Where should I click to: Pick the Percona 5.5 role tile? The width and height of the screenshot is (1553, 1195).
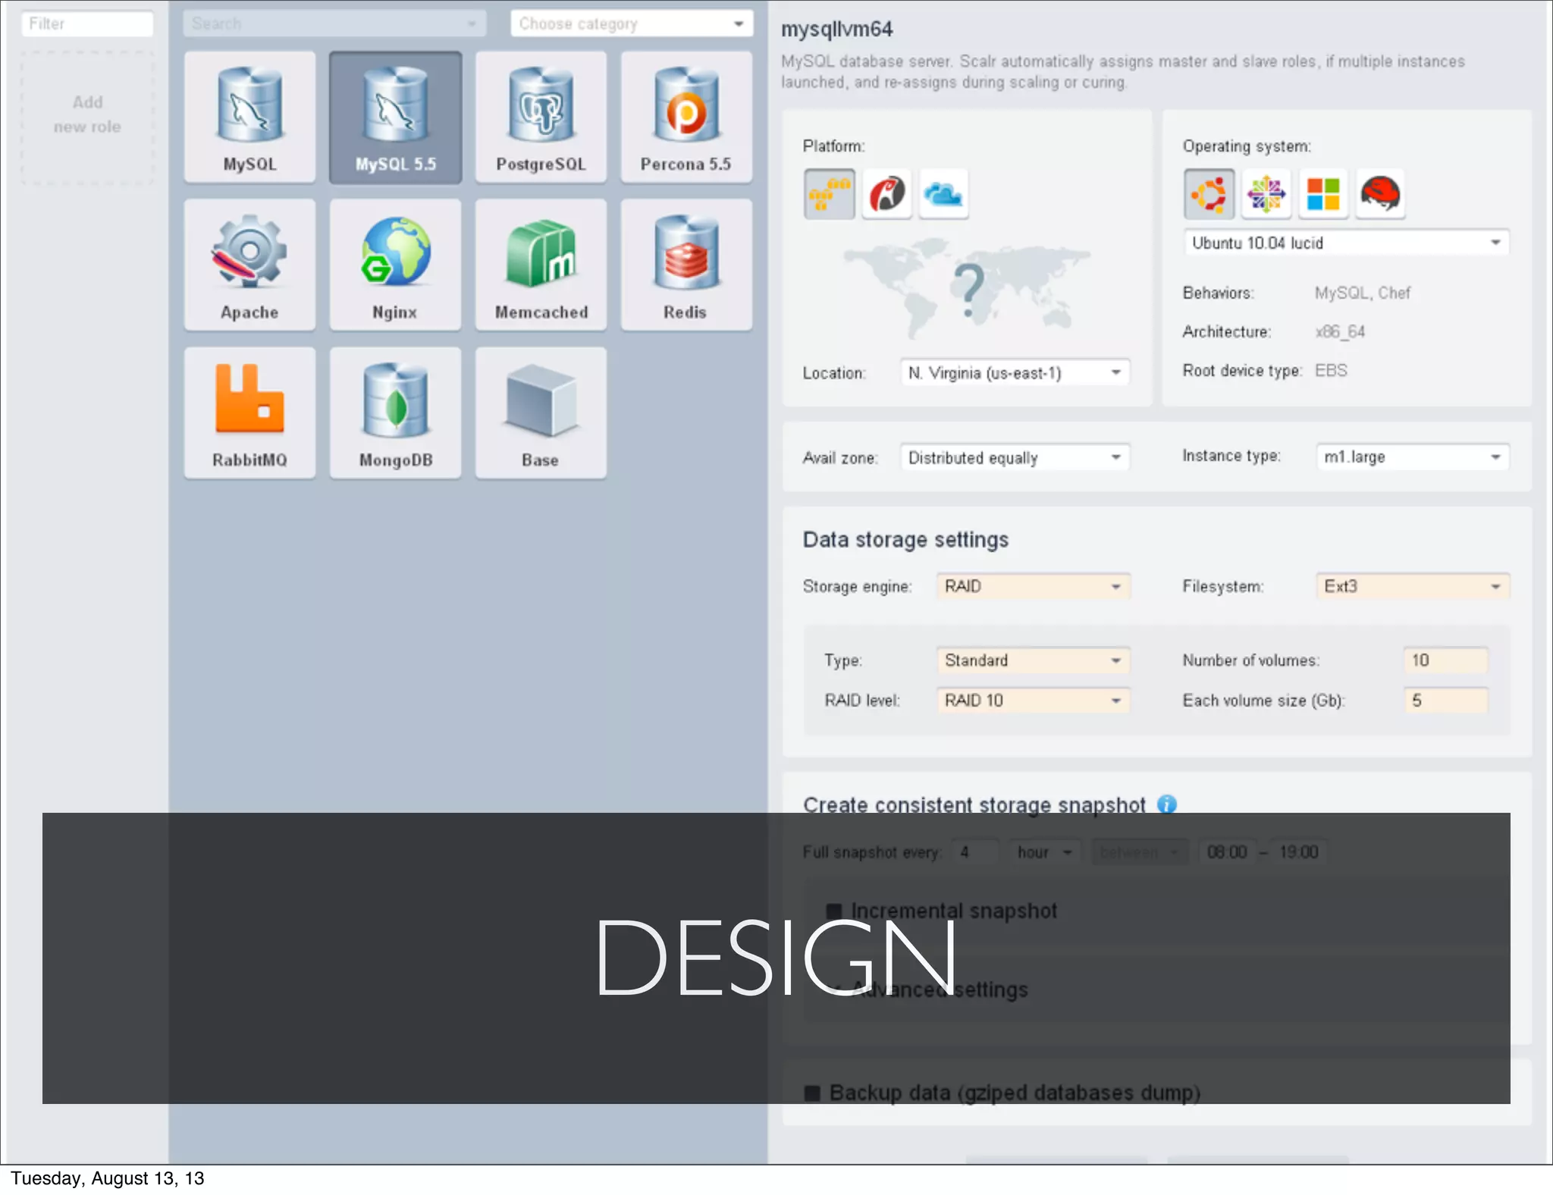686,117
